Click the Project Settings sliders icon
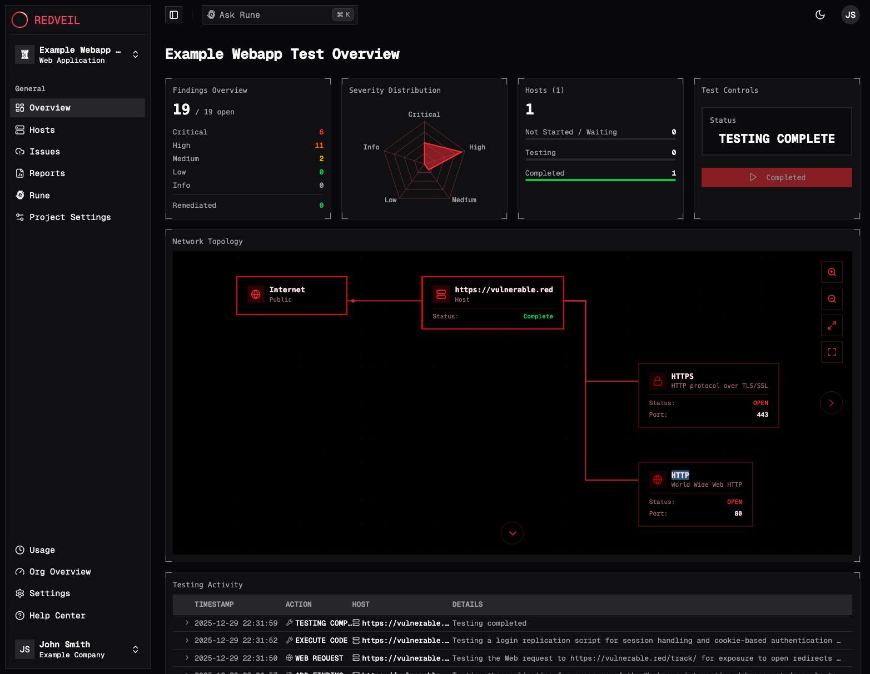This screenshot has width=870, height=674. click(19, 217)
